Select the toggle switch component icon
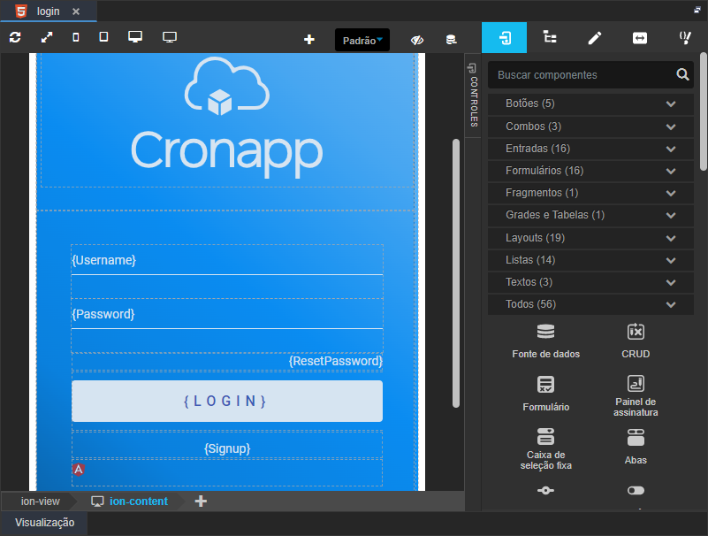The width and height of the screenshot is (708, 536). tap(636, 490)
